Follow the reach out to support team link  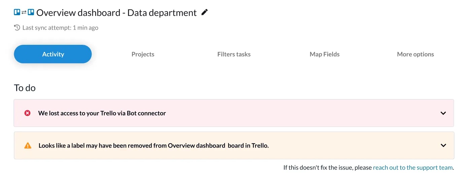413,167
